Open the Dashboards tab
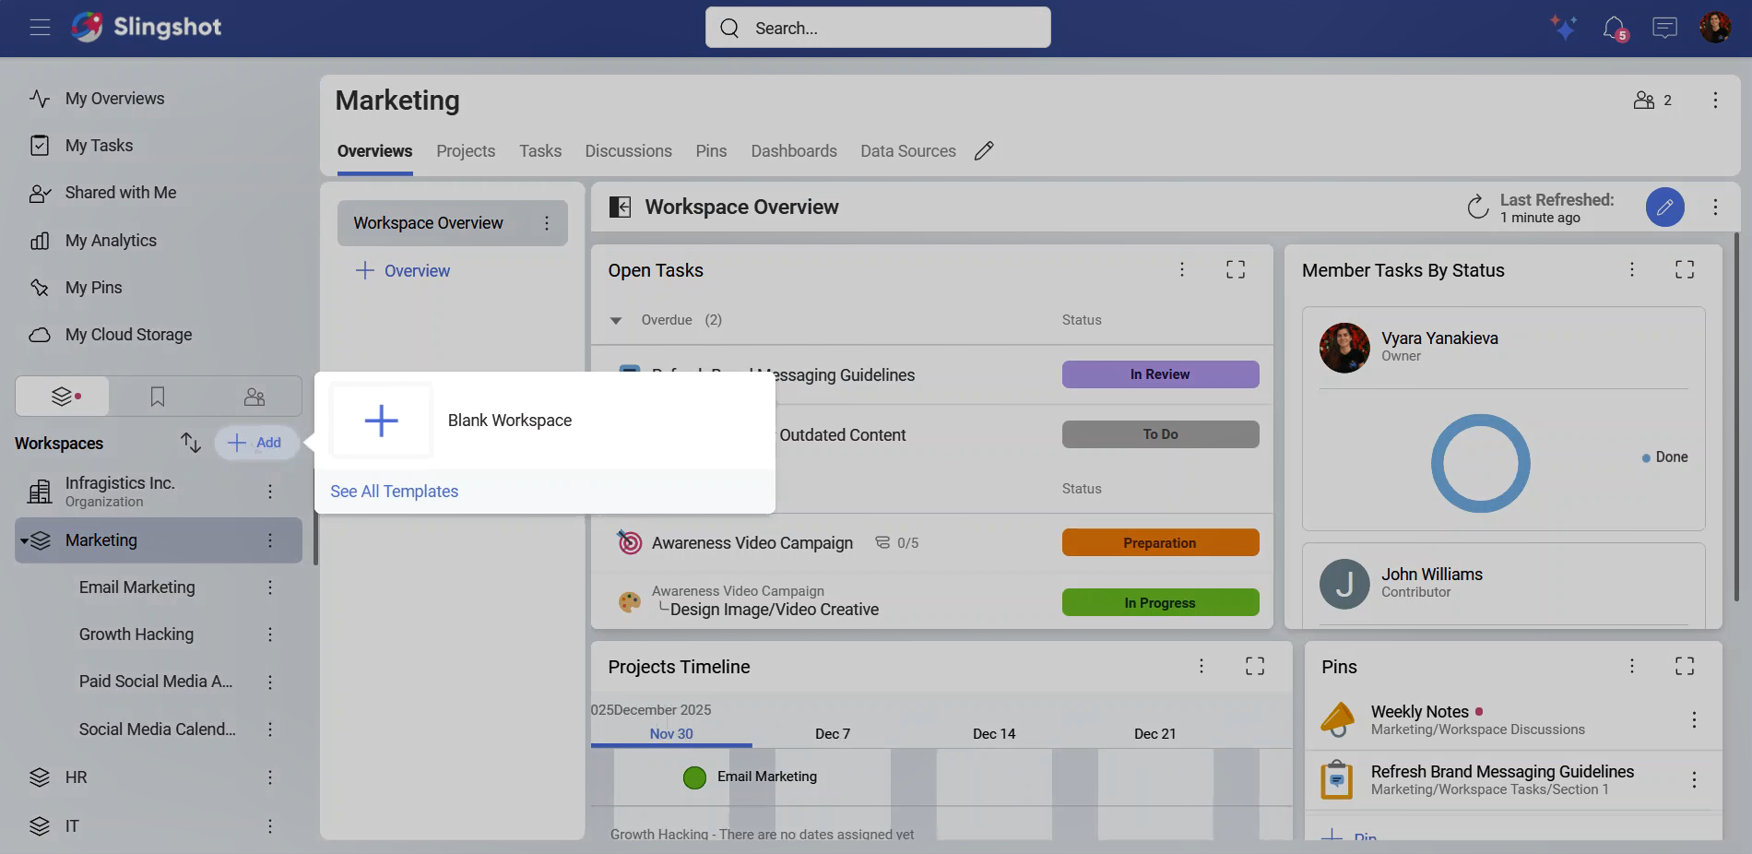 pyautogui.click(x=793, y=151)
